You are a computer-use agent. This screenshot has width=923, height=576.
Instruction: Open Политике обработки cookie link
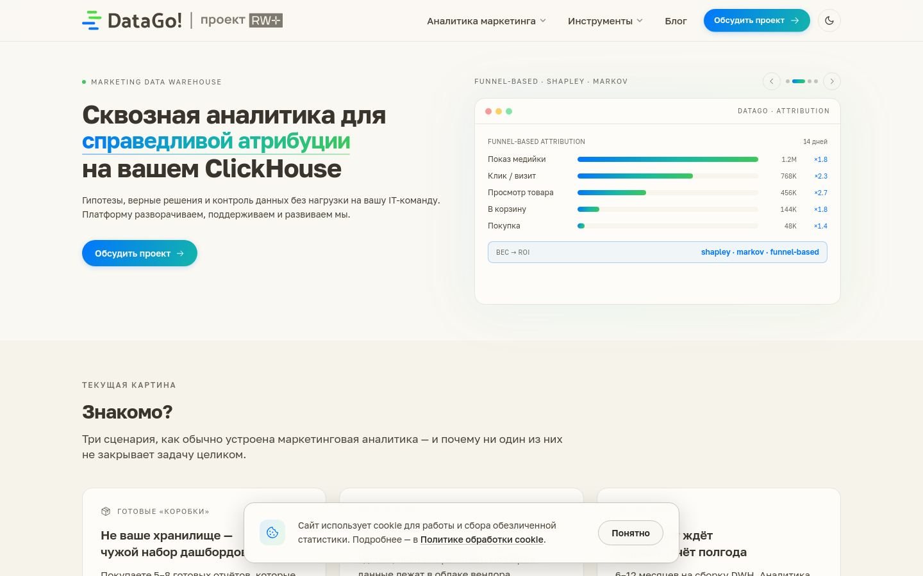pyautogui.click(x=482, y=540)
